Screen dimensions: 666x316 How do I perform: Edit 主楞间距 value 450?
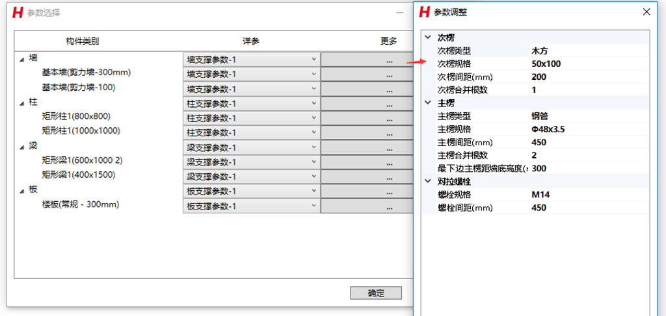[589, 142]
